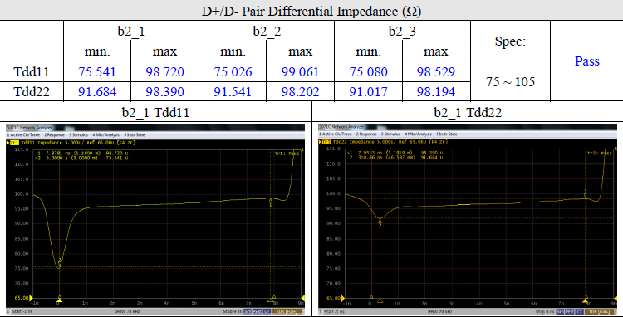Open Instr State menu in right analyzer
Image resolution: width=623 pixels, height=317 pixels.
446,134
